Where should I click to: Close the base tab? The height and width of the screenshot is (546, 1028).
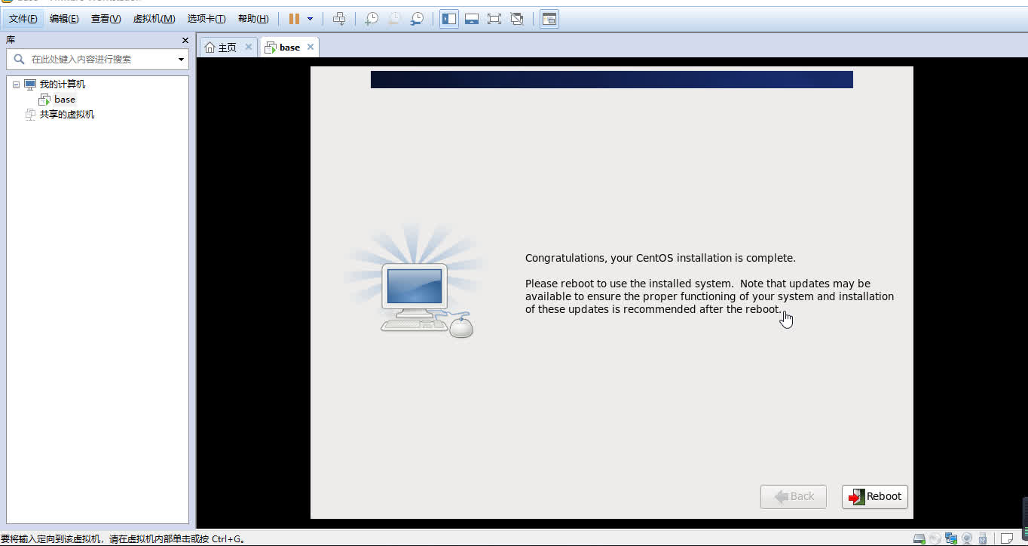tap(310, 47)
